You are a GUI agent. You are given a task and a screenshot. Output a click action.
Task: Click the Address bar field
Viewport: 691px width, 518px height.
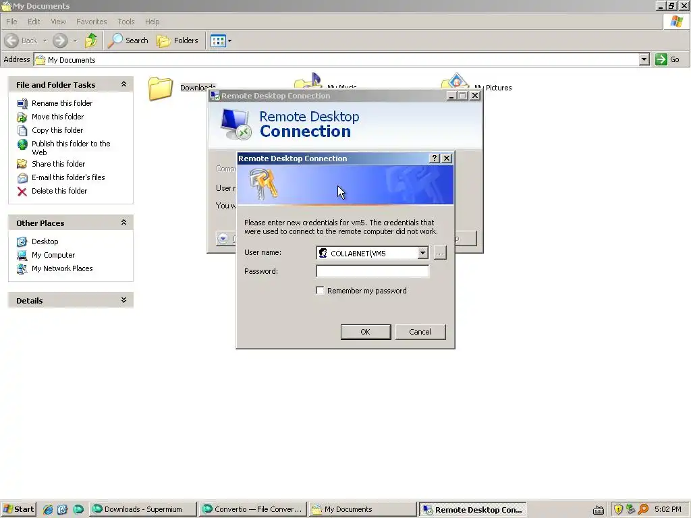tap(336, 60)
